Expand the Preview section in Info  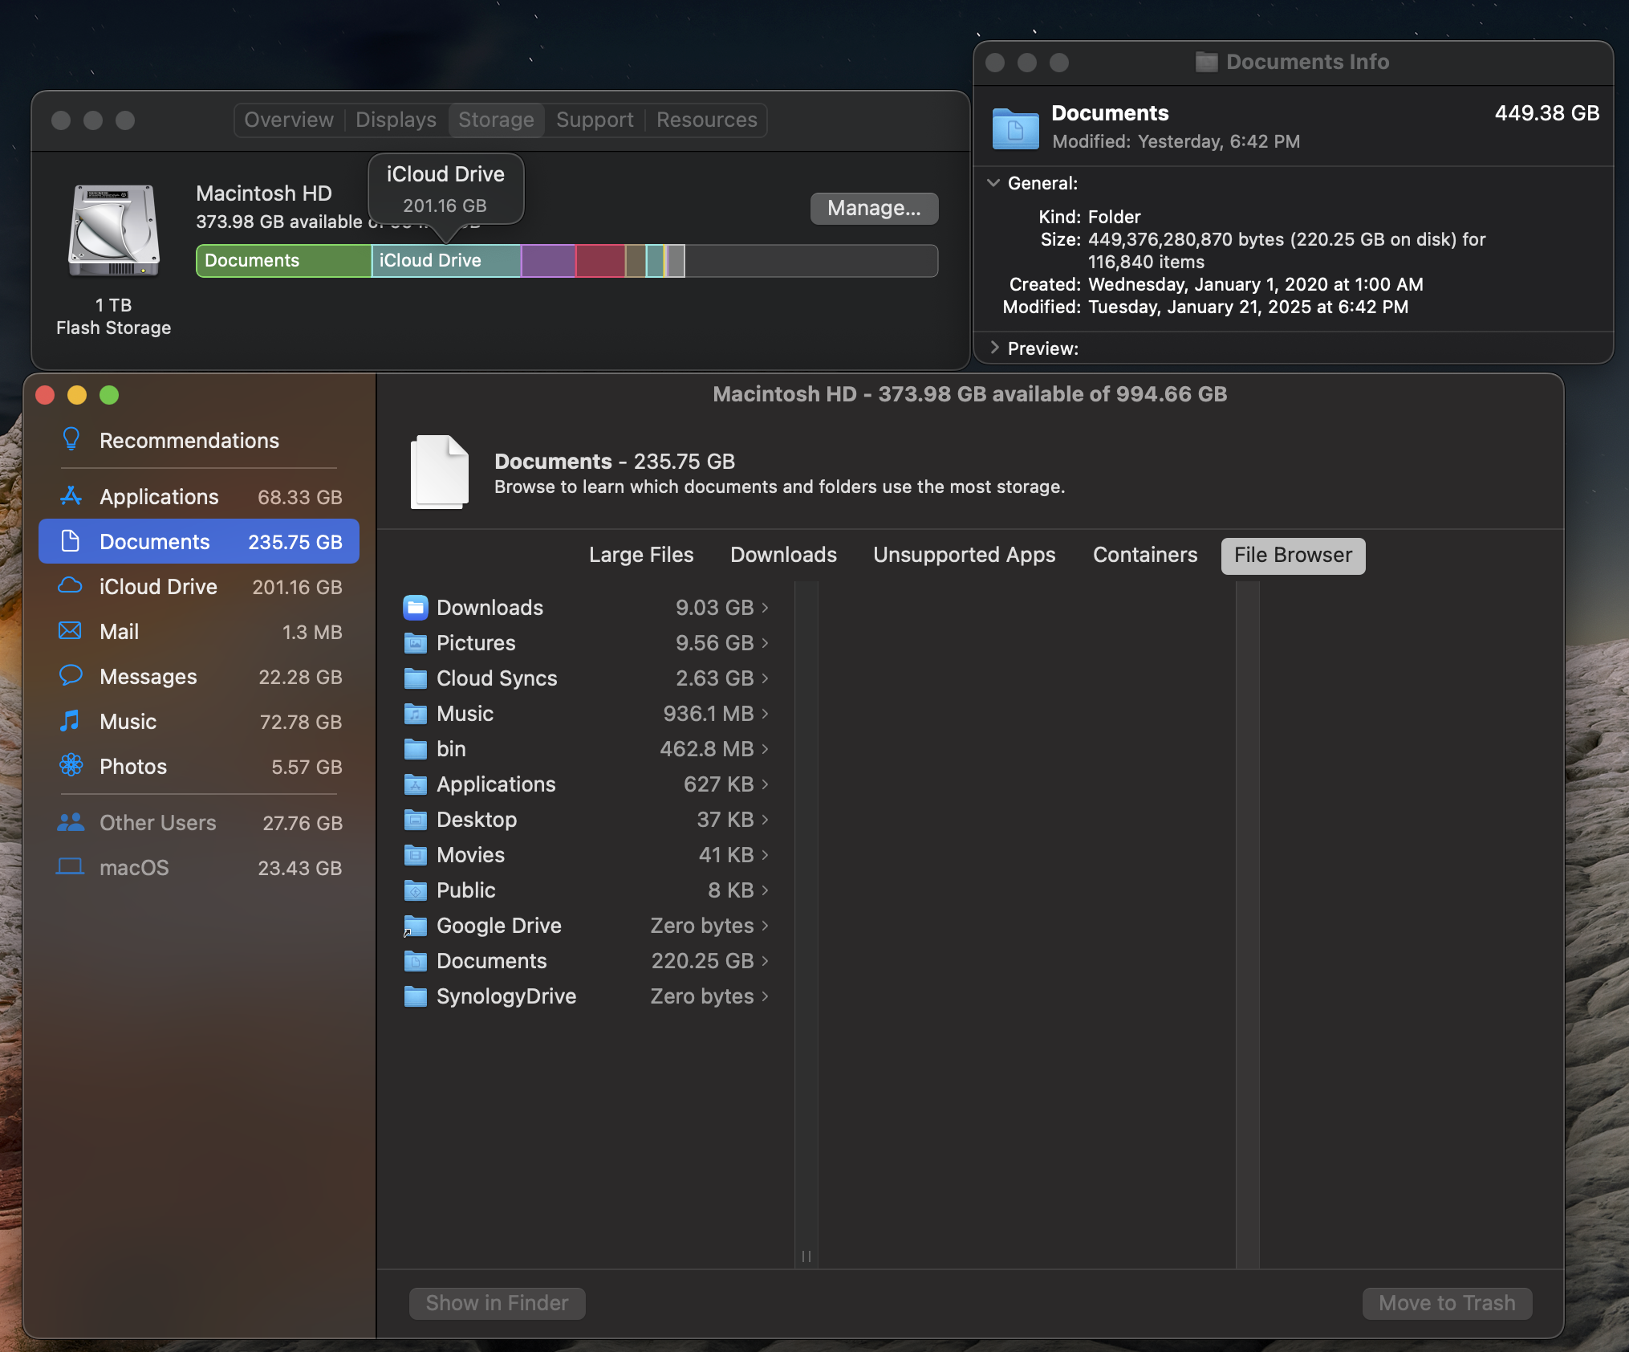click(x=993, y=348)
